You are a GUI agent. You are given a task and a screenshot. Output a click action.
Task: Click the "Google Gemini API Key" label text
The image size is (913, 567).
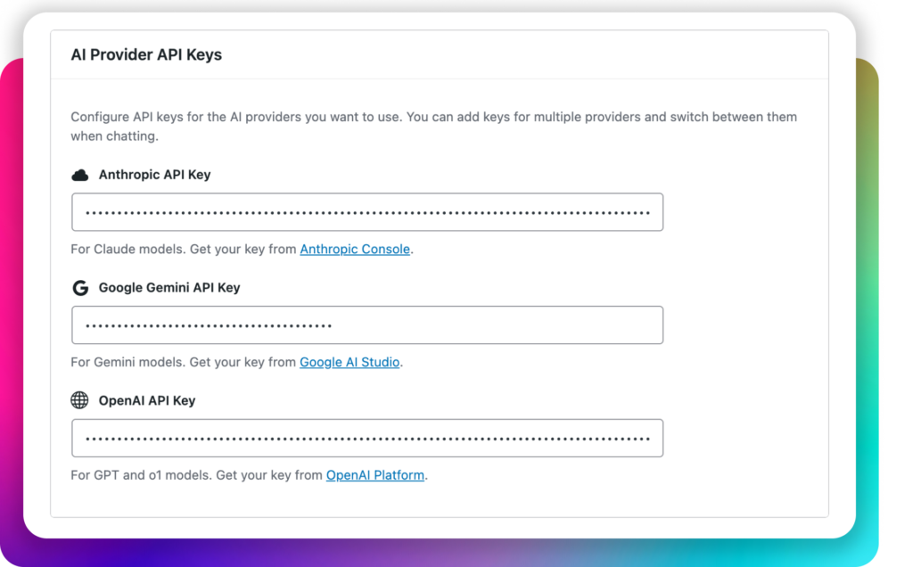click(x=169, y=288)
